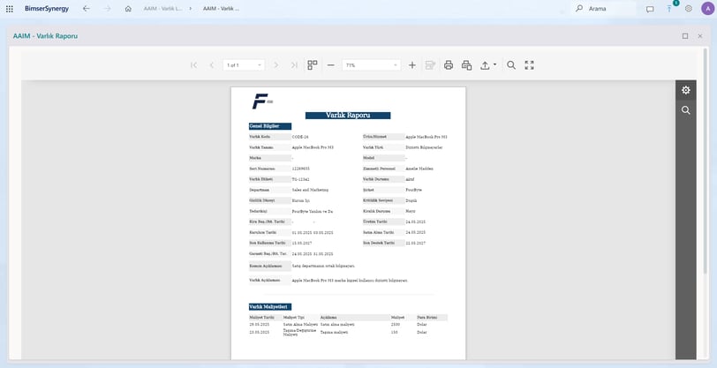Click the Varlık Maliyetleri section header

pos(270,307)
